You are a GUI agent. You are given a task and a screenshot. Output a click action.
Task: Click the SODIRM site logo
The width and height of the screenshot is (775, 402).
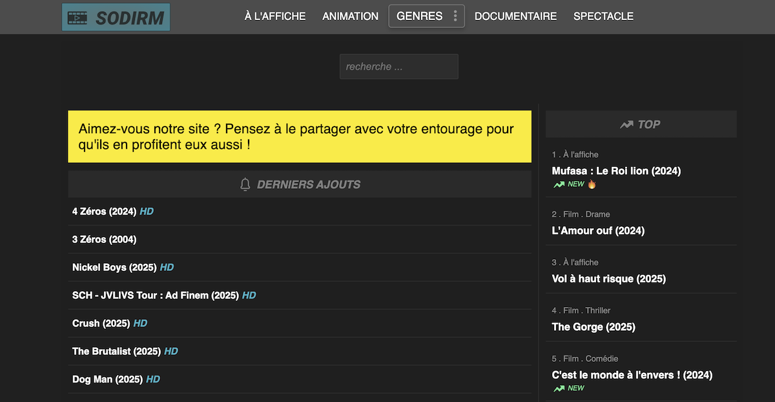point(116,17)
